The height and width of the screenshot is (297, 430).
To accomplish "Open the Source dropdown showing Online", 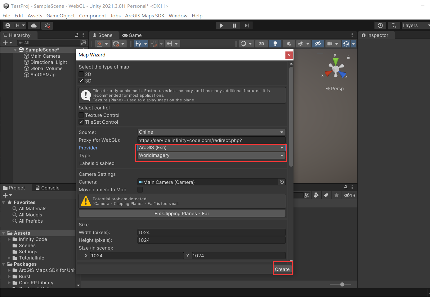I will pos(211,132).
